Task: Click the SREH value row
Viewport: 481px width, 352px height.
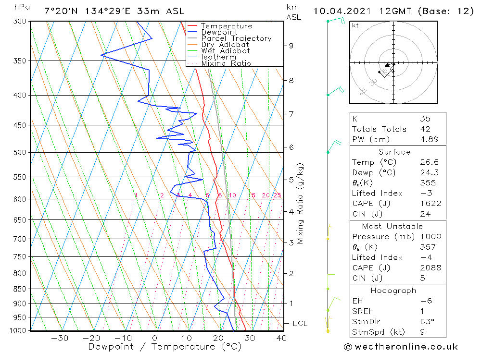Action: 398,311
